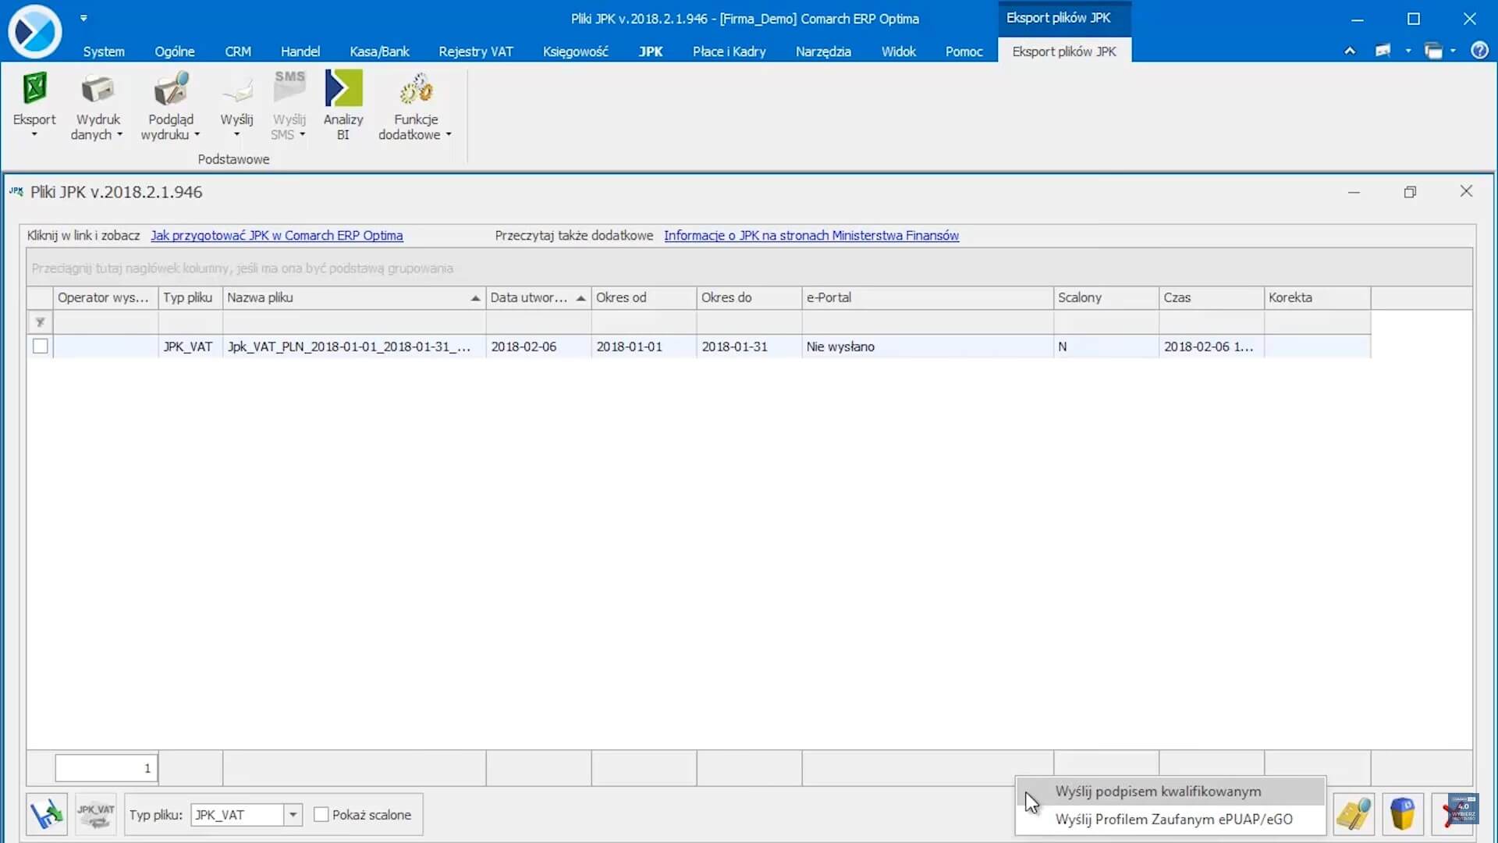Click the add JPK file icon bottom left
Screen dimensions: 1498x843
(x=47, y=814)
